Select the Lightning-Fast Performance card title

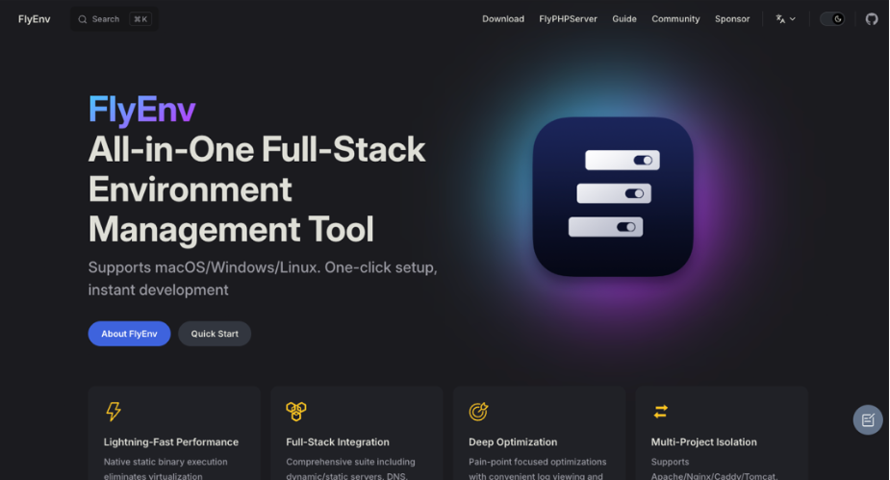pos(171,442)
